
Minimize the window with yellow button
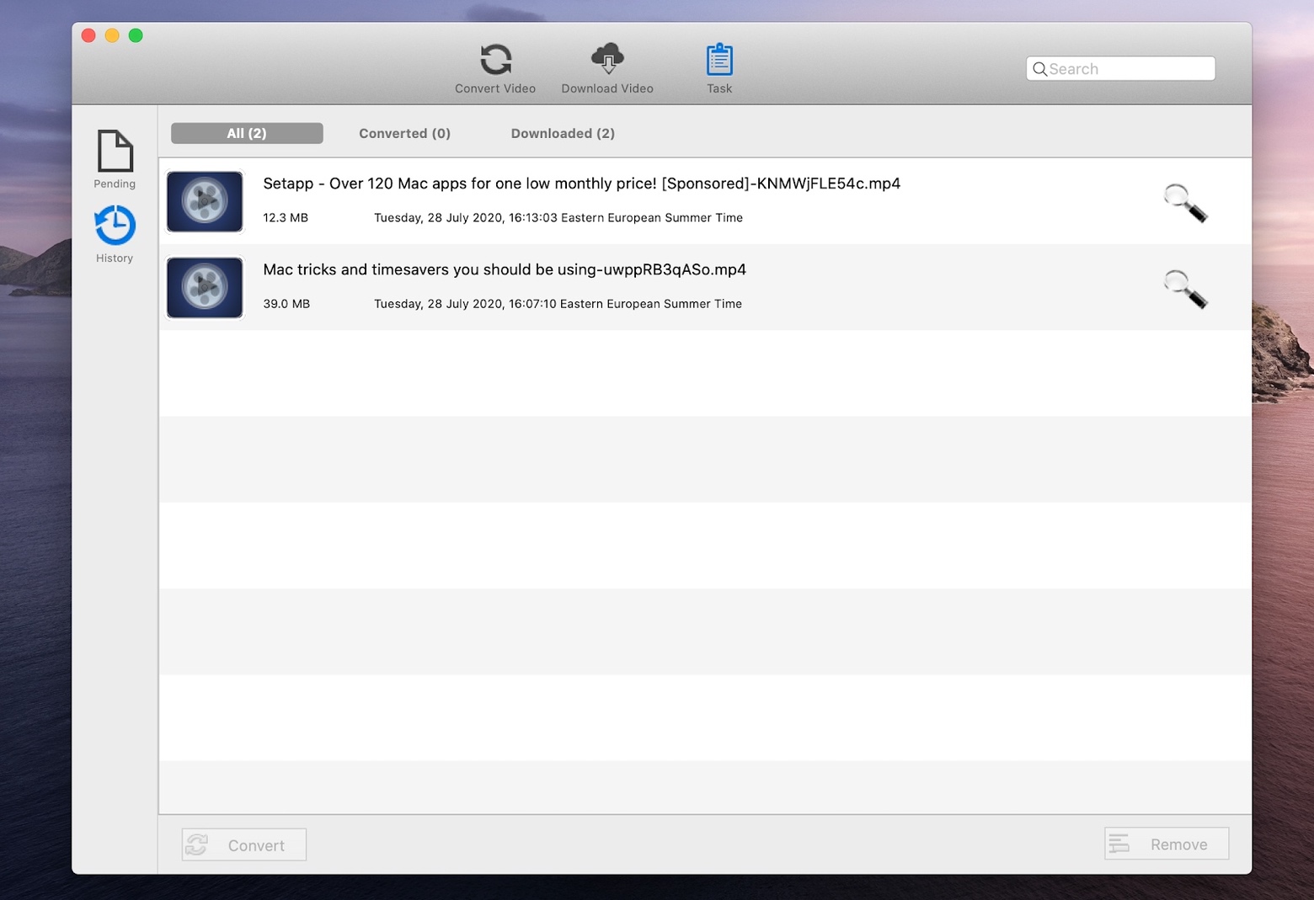(x=112, y=35)
